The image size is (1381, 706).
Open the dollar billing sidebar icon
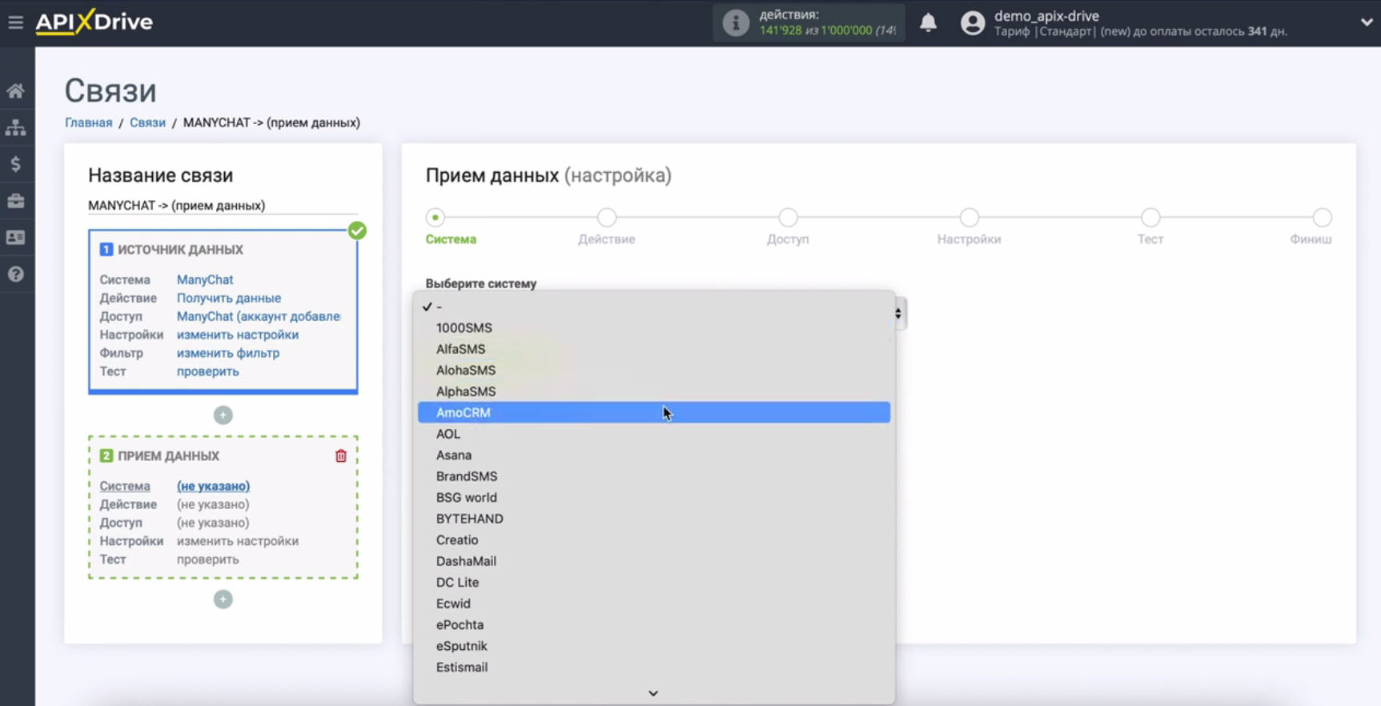(x=15, y=164)
